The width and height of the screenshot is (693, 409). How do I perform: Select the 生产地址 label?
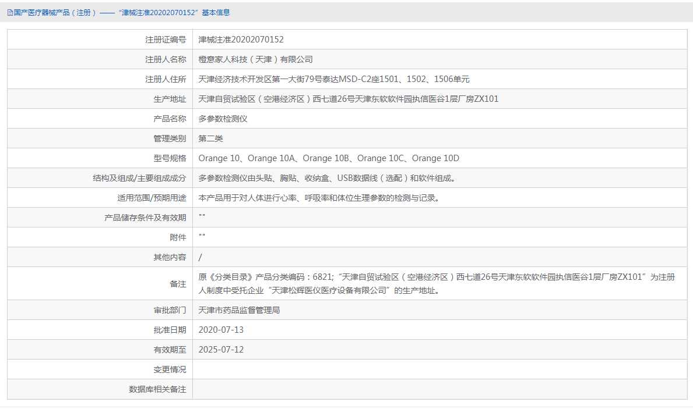[170, 99]
